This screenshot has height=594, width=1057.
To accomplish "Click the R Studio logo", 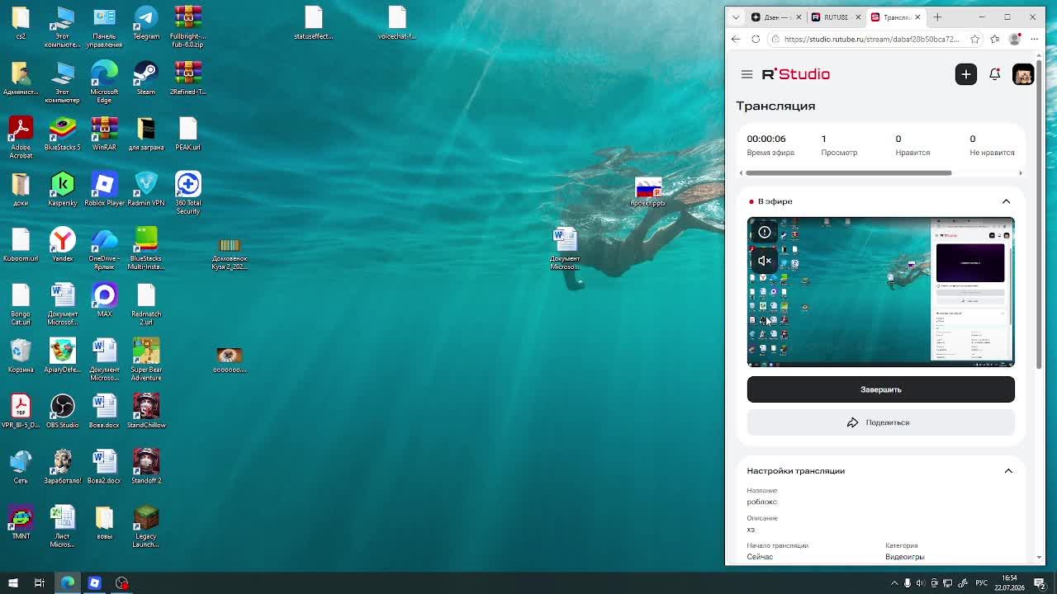I will click(795, 74).
